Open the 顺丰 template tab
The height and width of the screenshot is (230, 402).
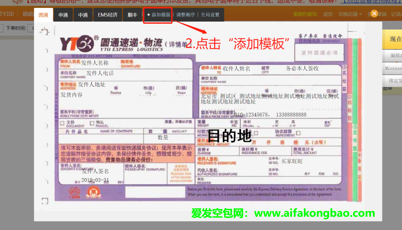click(132, 15)
